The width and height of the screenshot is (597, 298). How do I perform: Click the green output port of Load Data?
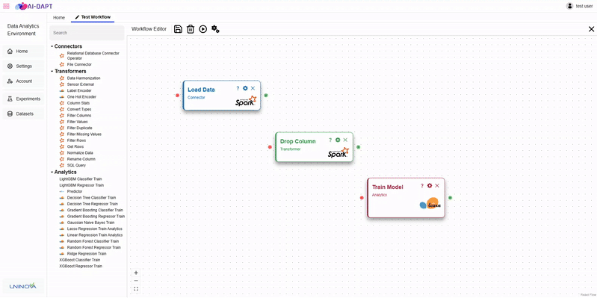(266, 95)
